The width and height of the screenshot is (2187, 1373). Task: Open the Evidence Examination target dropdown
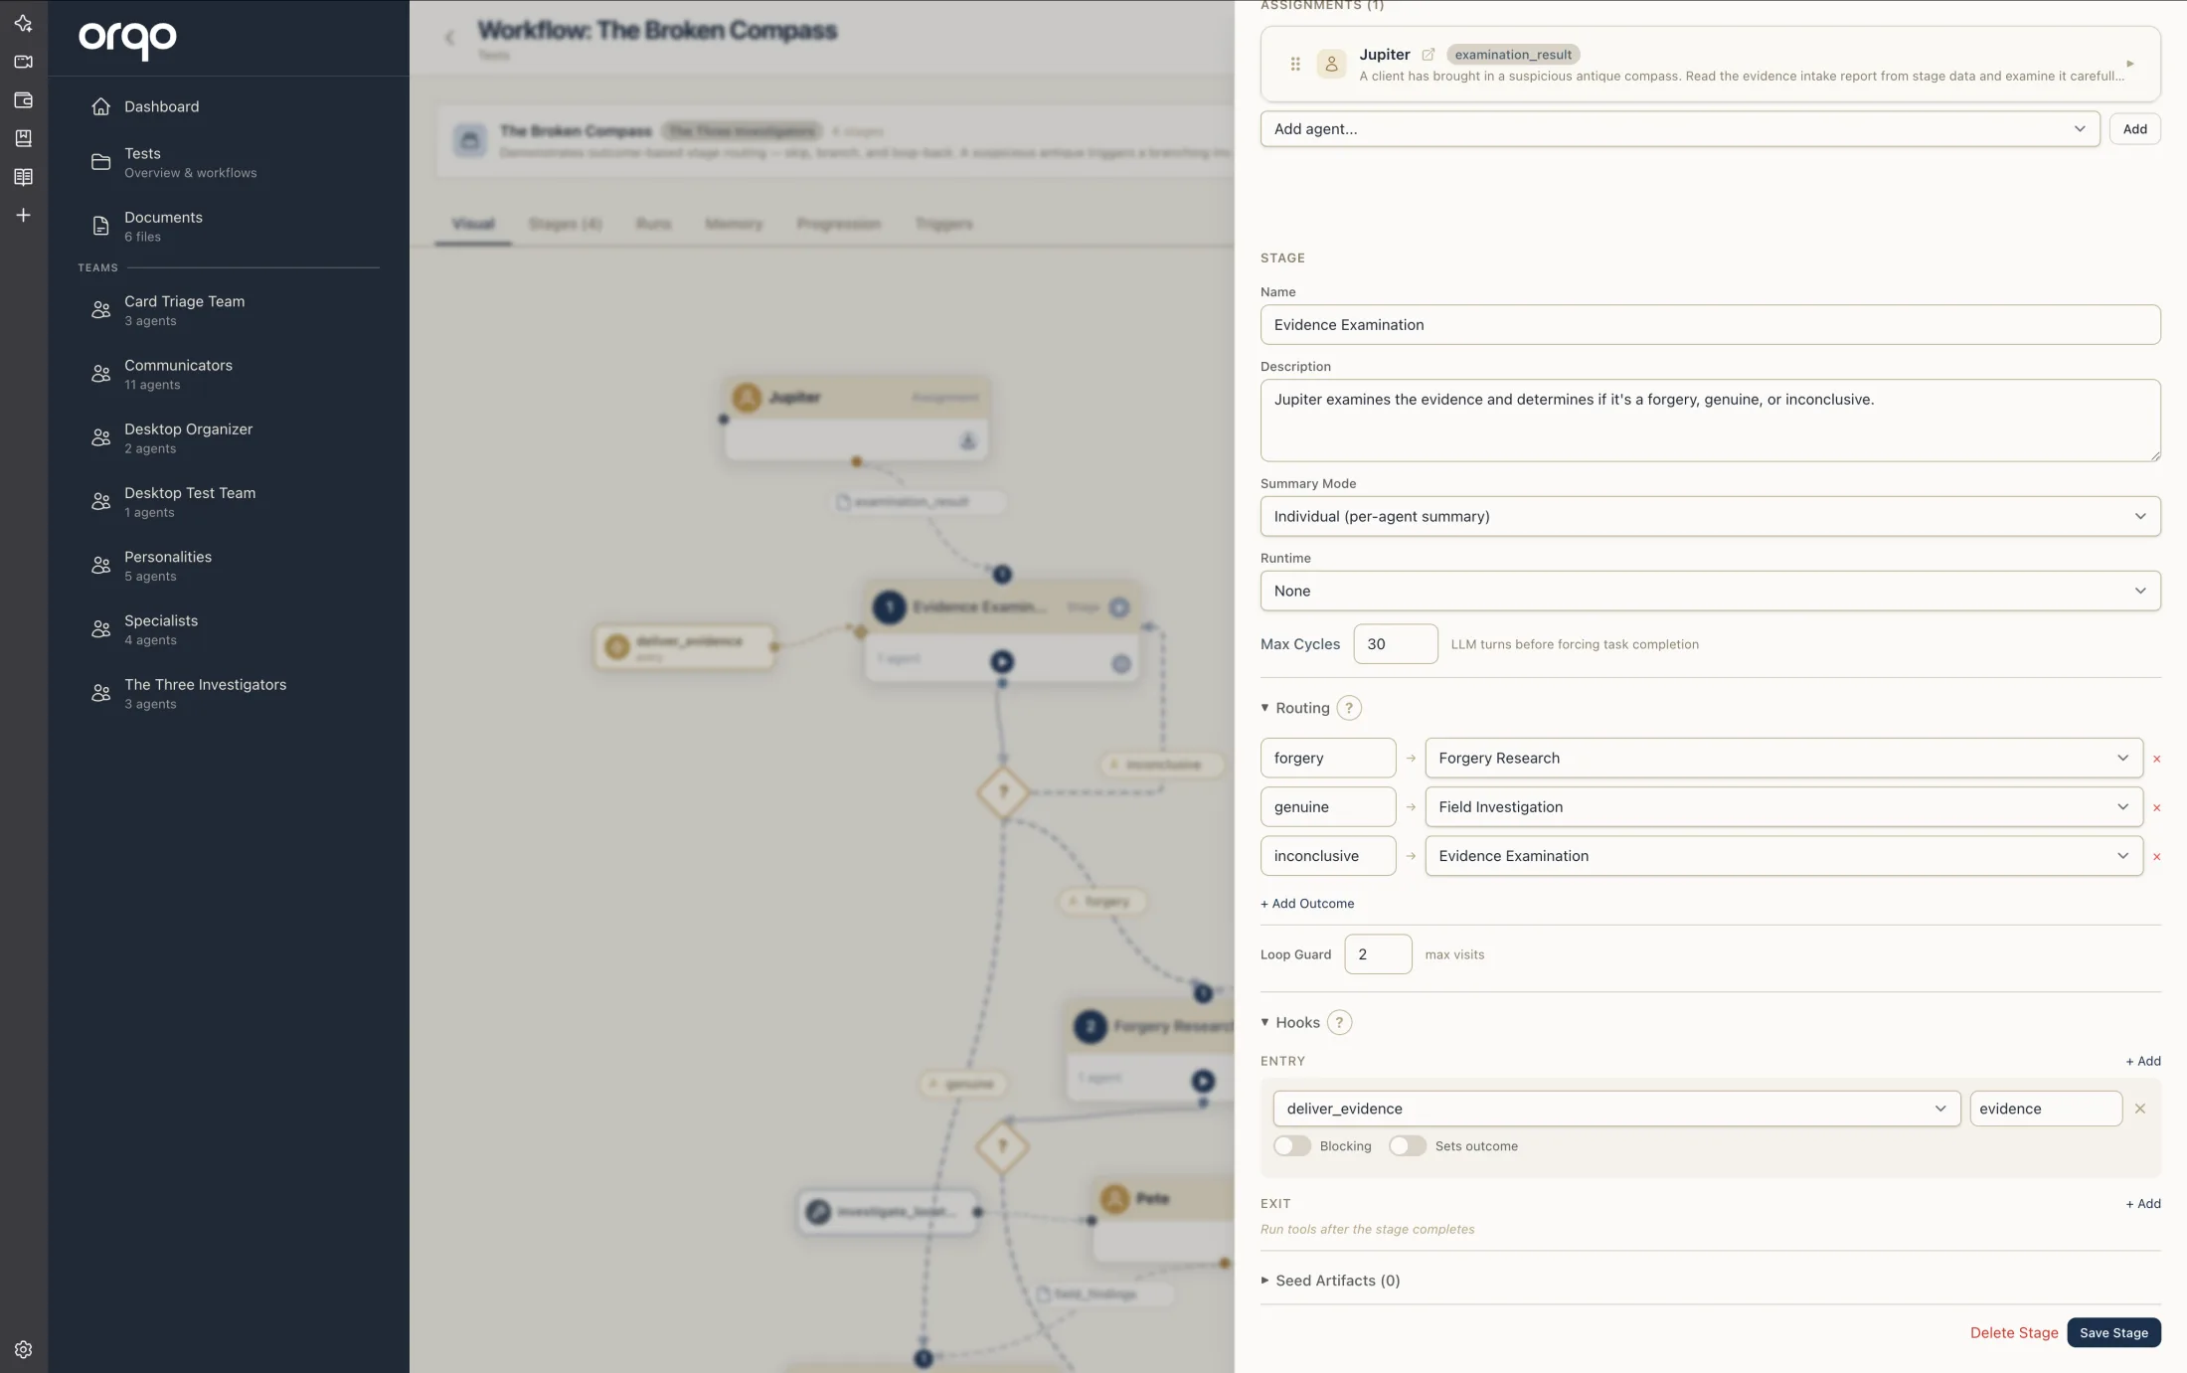coord(1783,856)
